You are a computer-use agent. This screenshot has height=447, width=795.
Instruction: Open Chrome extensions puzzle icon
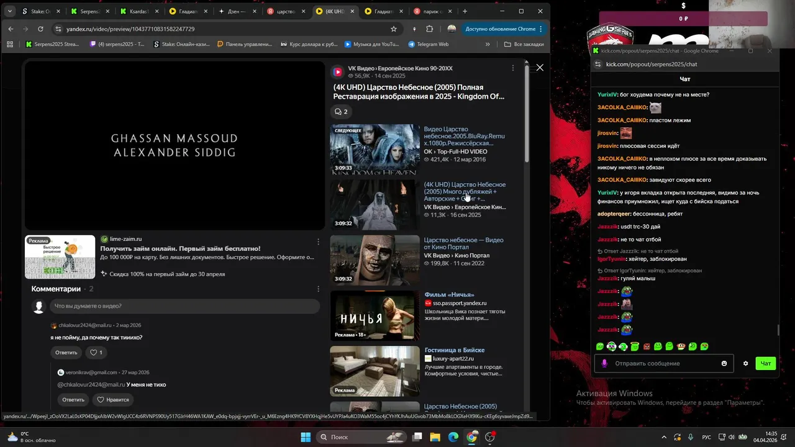tap(429, 29)
